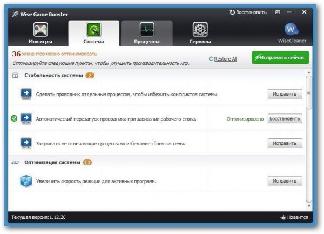Image resolution: width=324 pixels, height=234 pixels.
Task: Switch to the Система tab
Action: click(94, 34)
